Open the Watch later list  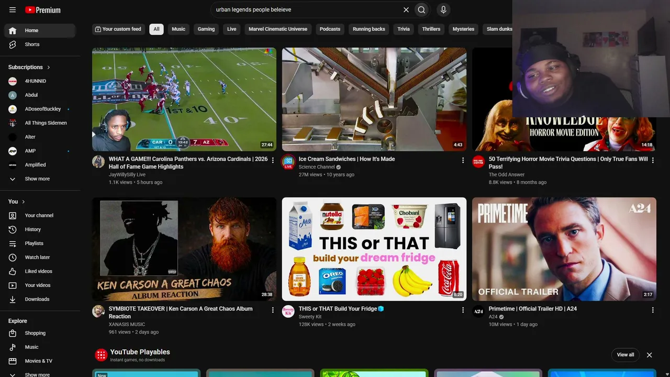click(40, 257)
